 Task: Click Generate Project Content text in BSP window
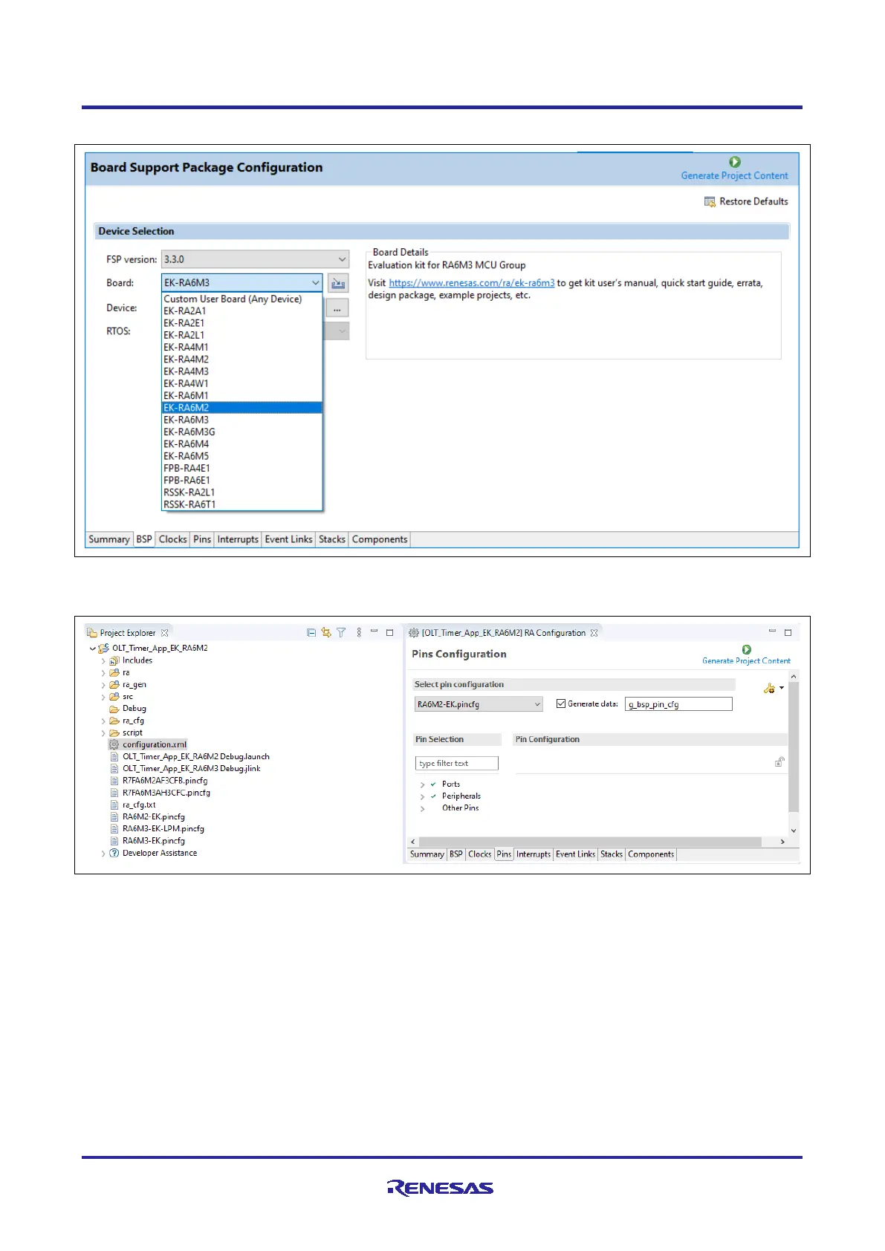[734, 176]
